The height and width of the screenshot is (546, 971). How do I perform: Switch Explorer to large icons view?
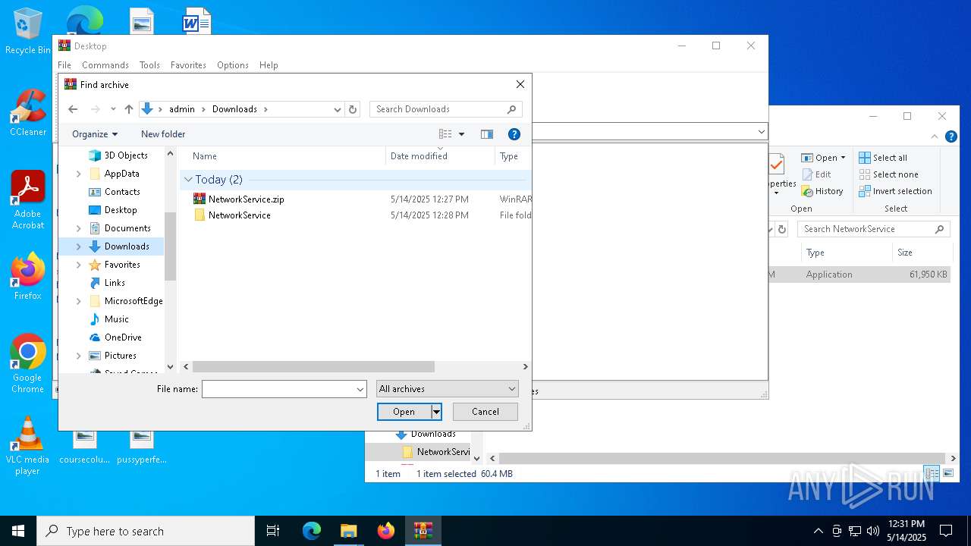coord(949,474)
